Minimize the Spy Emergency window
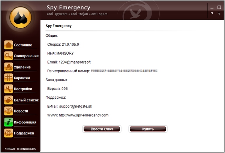 pyautogui.click(x=212, y=7)
